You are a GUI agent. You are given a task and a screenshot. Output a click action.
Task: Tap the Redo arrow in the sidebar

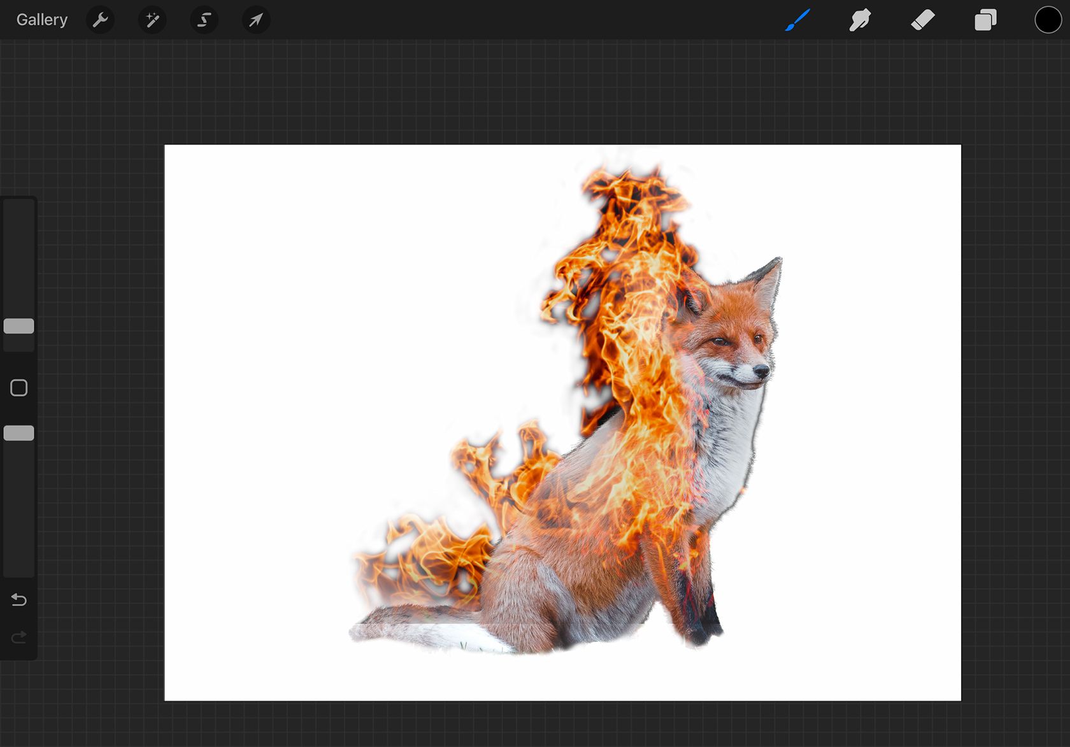(18, 637)
